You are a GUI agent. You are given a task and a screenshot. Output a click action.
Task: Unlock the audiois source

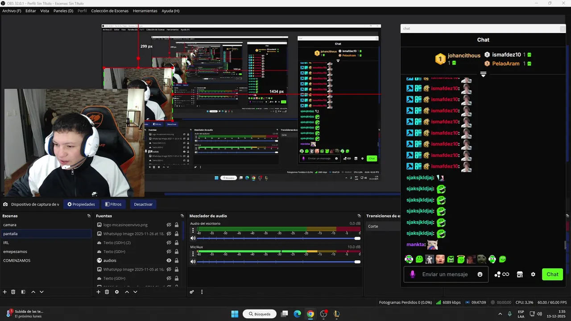point(177,260)
